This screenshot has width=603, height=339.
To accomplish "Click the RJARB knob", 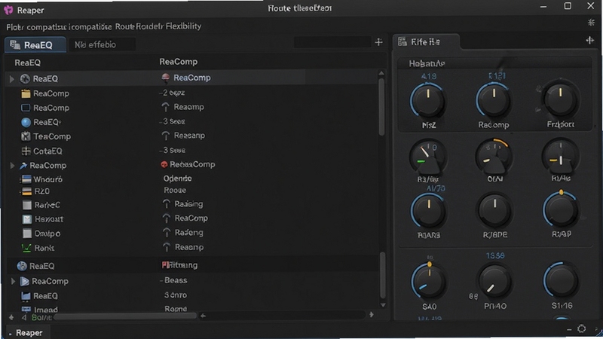I will click(428, 211).
